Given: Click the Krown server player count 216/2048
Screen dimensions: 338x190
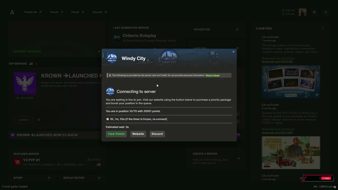Looking at the screenshot, I should click(25, 98).
